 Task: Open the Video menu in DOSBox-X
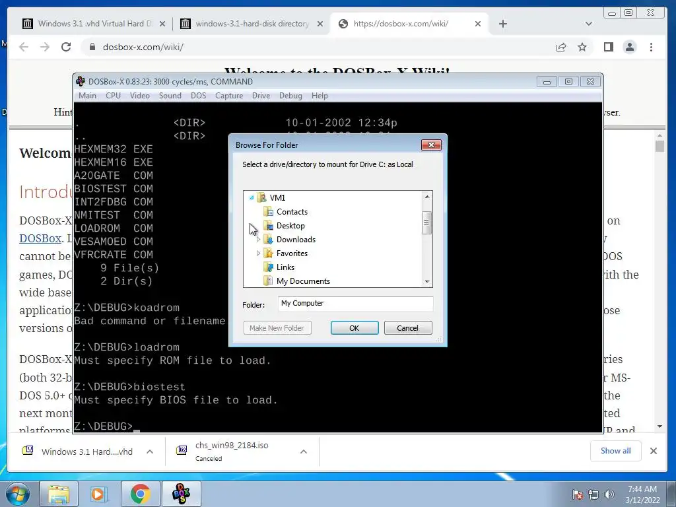[140, 96]
